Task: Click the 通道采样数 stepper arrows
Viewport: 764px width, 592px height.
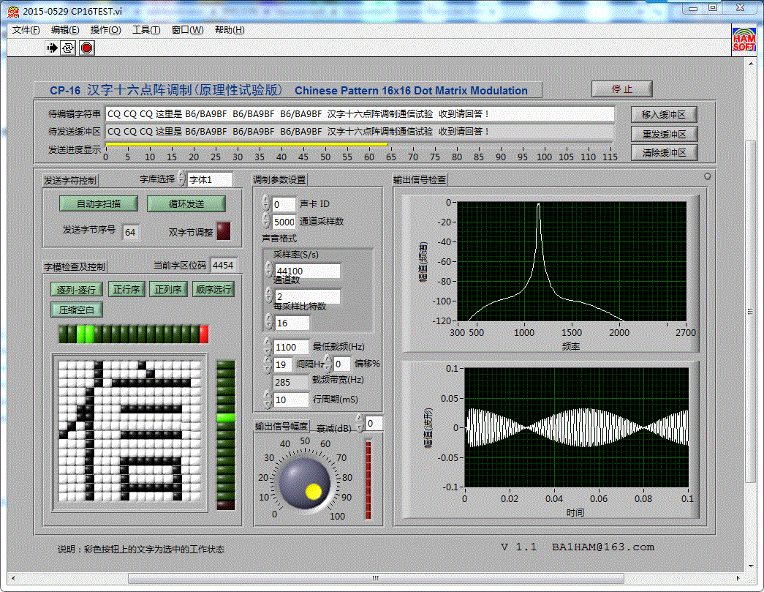Action: coord(265,220)
